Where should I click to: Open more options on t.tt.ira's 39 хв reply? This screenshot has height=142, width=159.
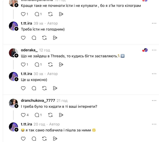(154, 23)
